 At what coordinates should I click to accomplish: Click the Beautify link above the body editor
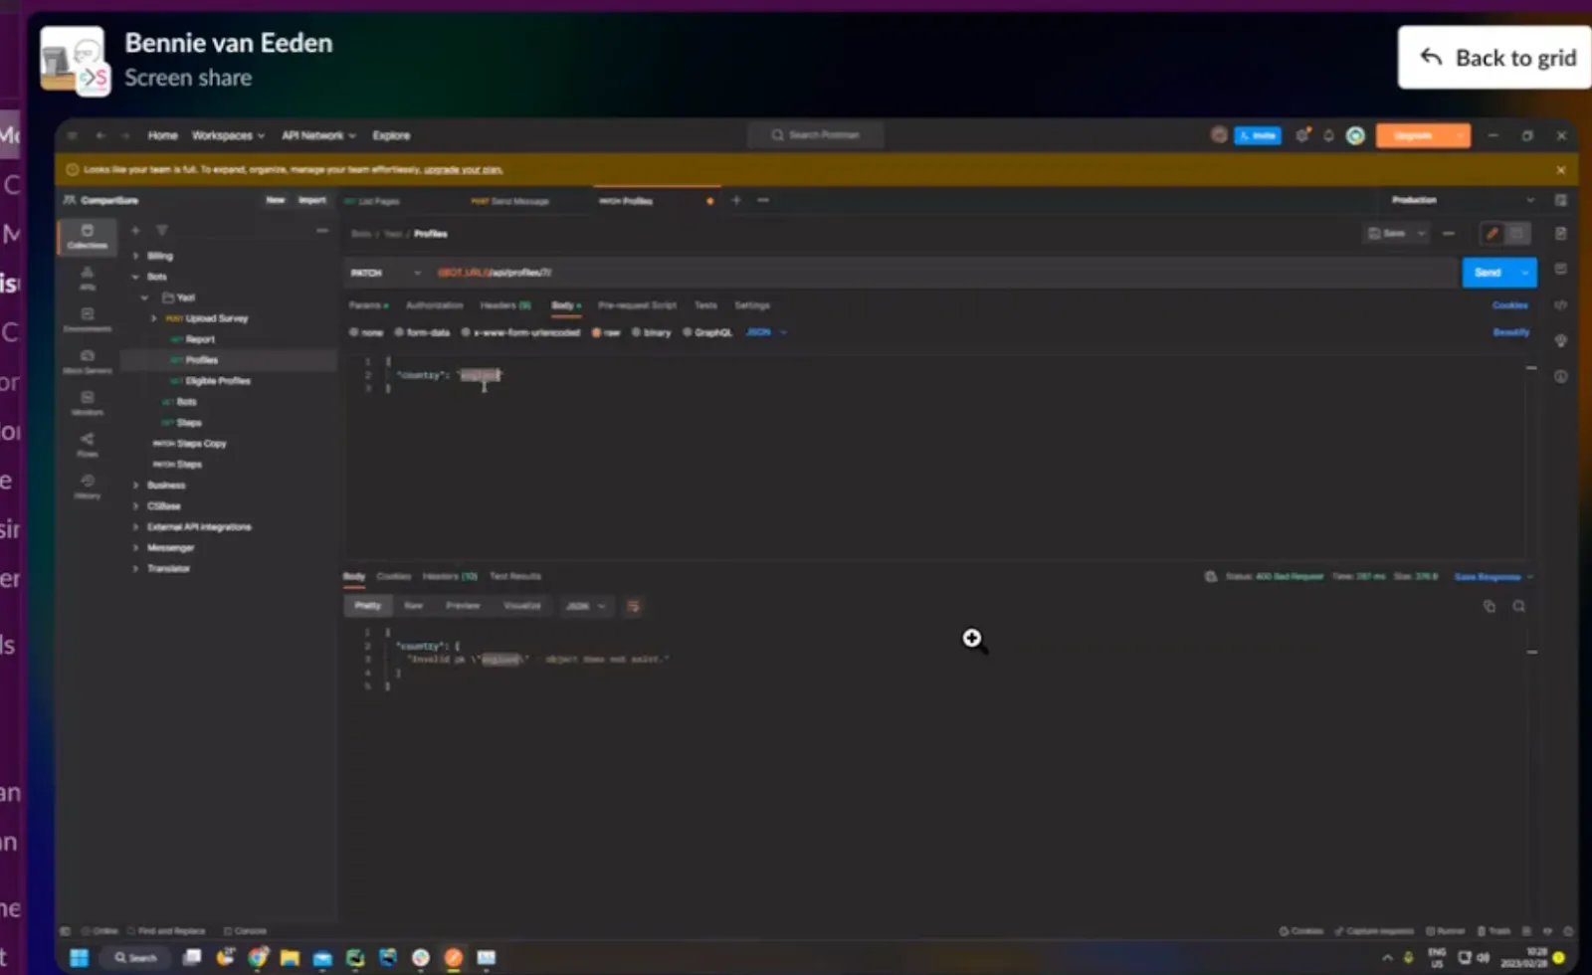[1511, 331]
